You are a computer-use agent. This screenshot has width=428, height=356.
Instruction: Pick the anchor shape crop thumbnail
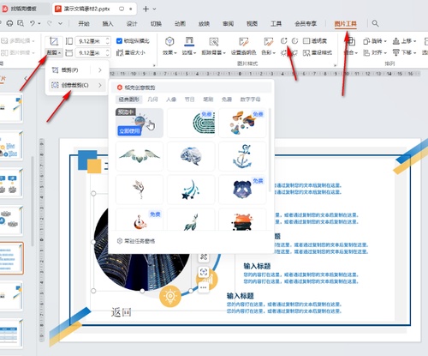point(242,156)
